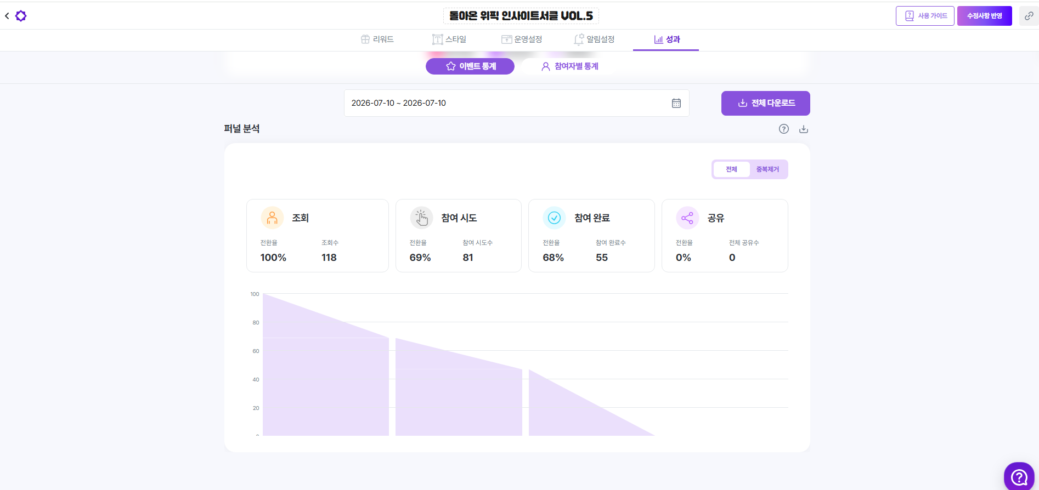Image resolution: width=1039 pixels, height=490 pixels.
Task: Click the 전체 공유수 label
Action: (744, 243)
